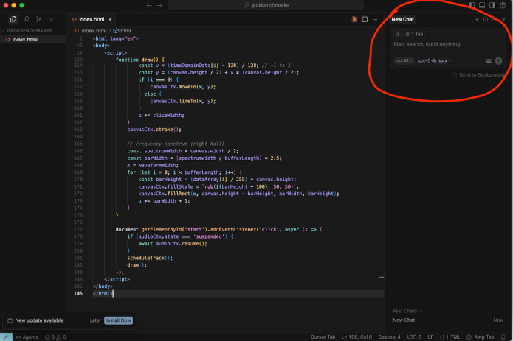Click the Install Now update button
Image resolution: width=513 pixels, height=341 pixels.
click(118, 321)
